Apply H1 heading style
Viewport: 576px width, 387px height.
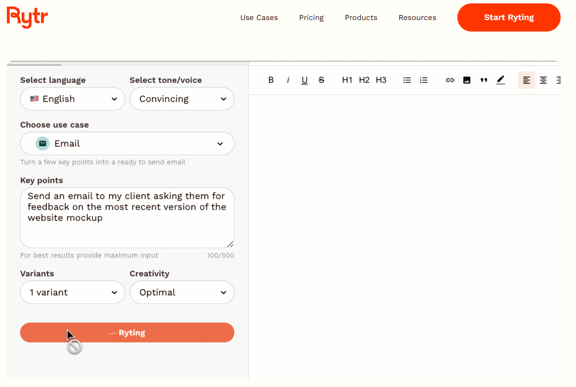tap(347, 80)
